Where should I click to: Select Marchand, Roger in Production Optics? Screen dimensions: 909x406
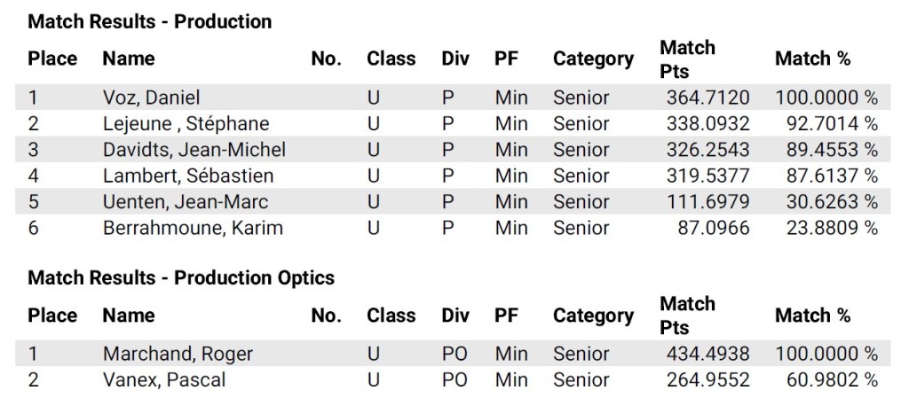(178, 354)
